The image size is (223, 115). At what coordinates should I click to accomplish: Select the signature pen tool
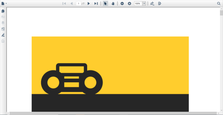[153, 4]
